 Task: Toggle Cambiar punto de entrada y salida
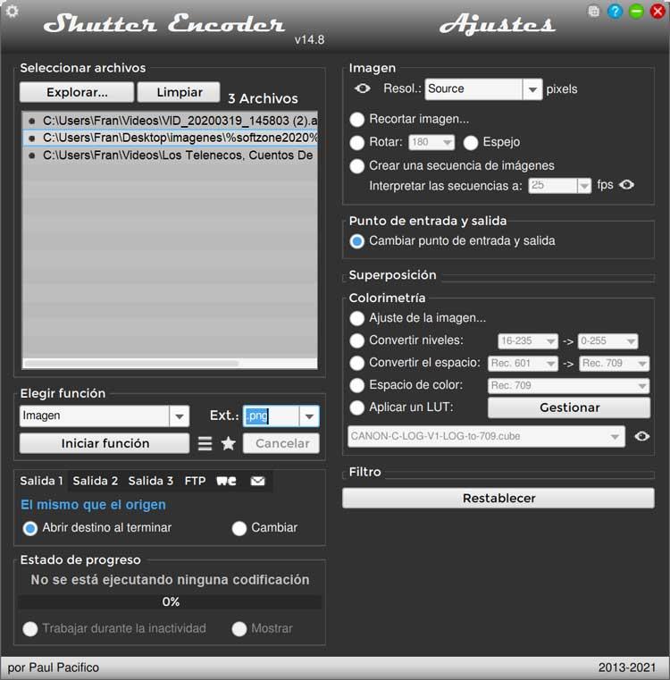coord(357,241)
